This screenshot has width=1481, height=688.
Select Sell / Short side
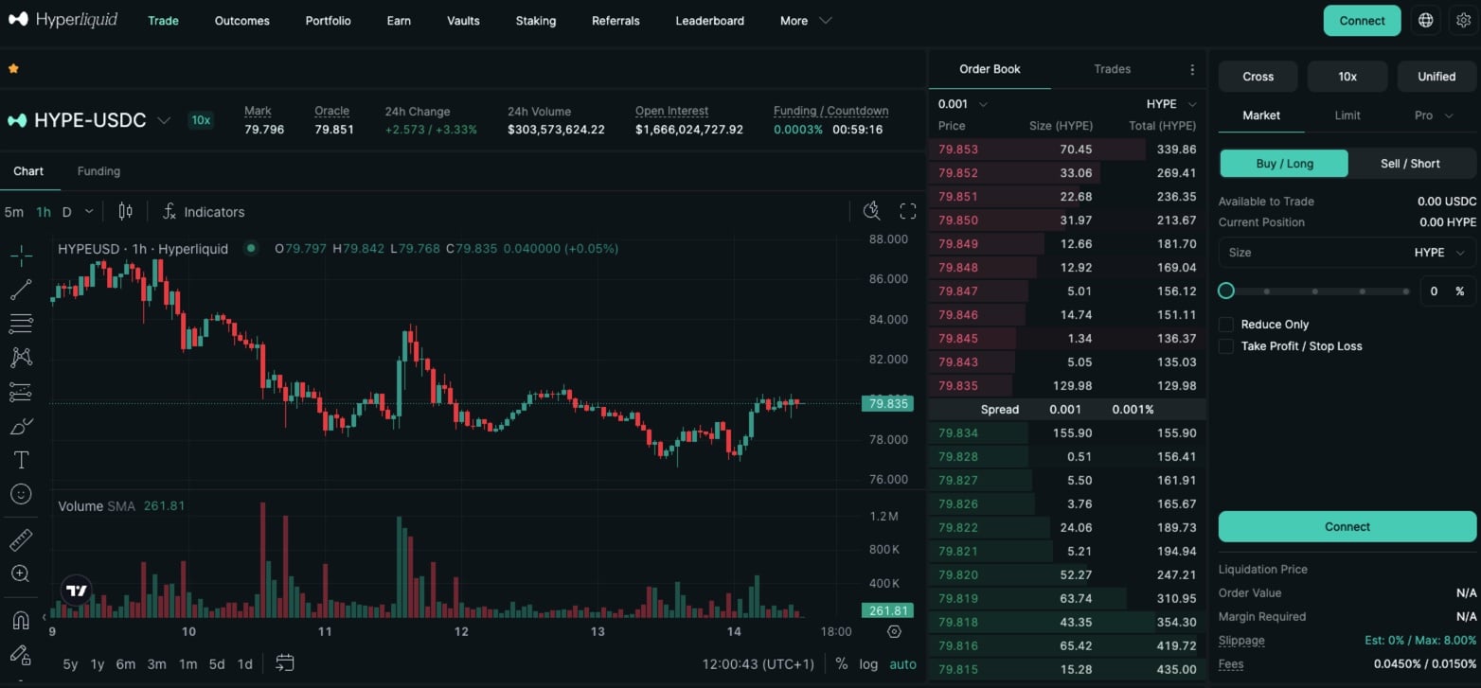1410,163
